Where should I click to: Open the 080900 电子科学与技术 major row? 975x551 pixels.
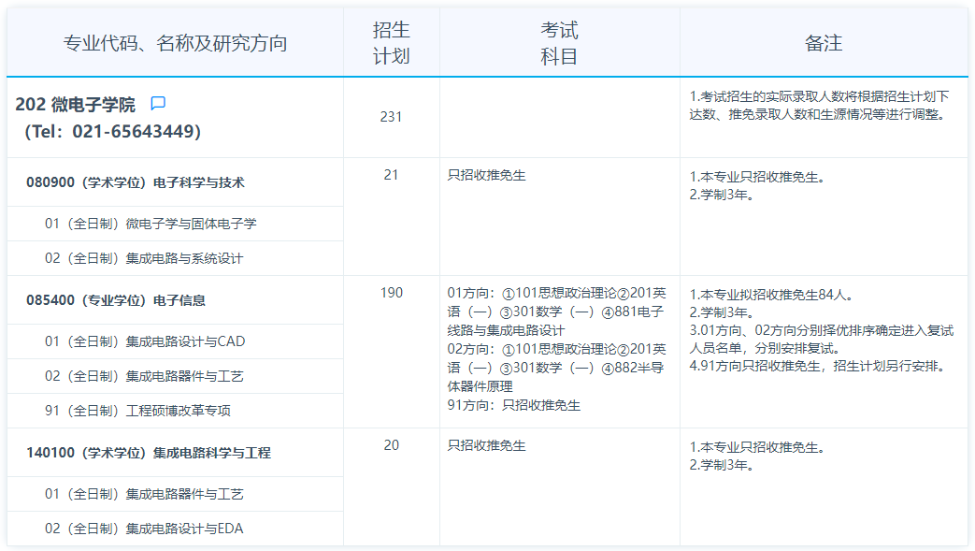click(x=136, y=182)
